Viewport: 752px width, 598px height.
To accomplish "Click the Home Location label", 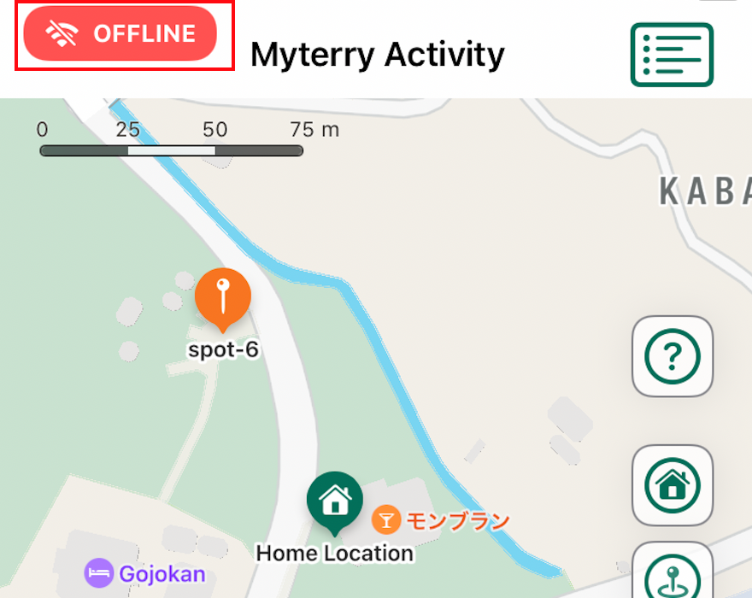I will click(335, 554).
